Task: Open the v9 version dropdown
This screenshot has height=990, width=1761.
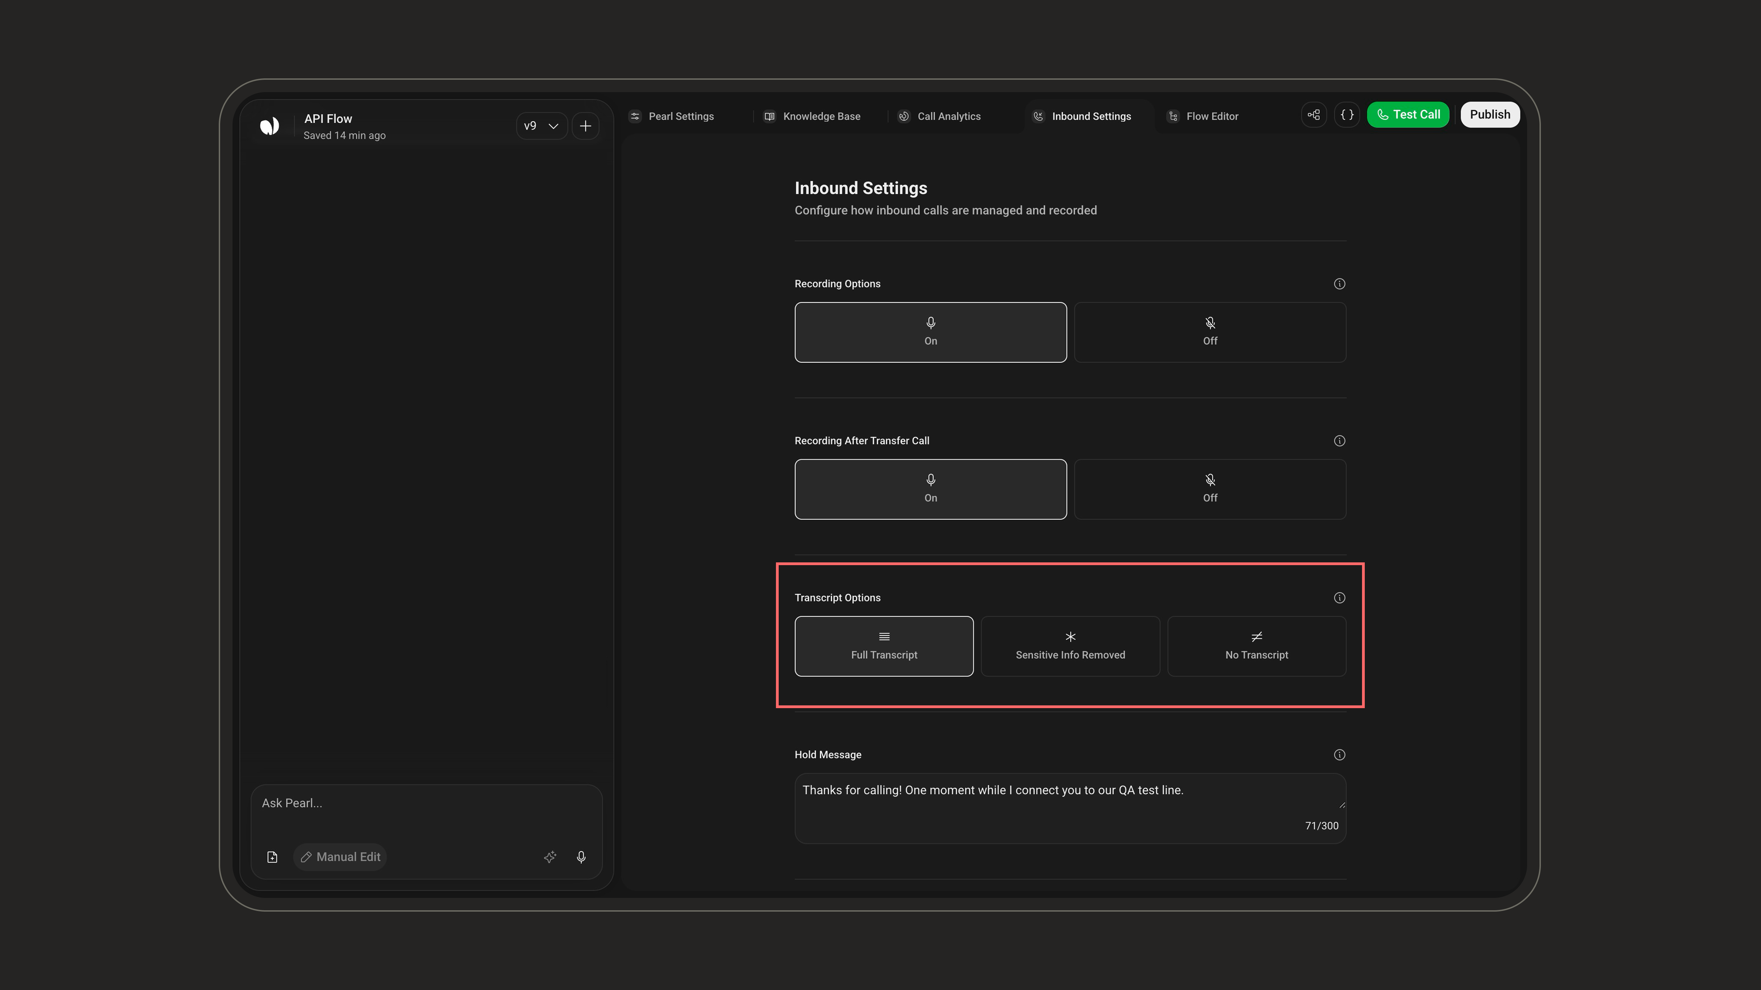Action: (x=541, y=126)
